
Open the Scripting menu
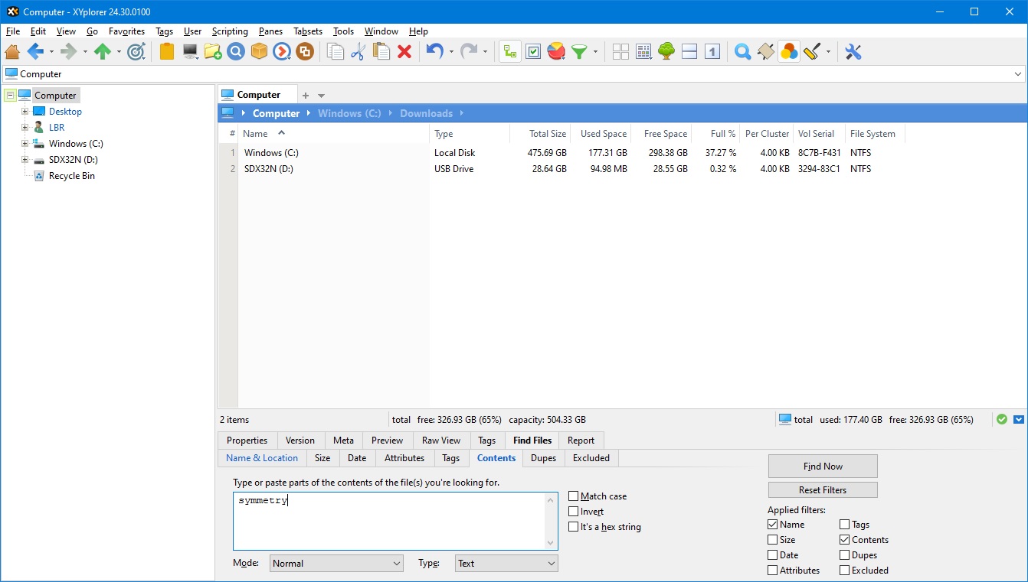[x=230, y=31]
